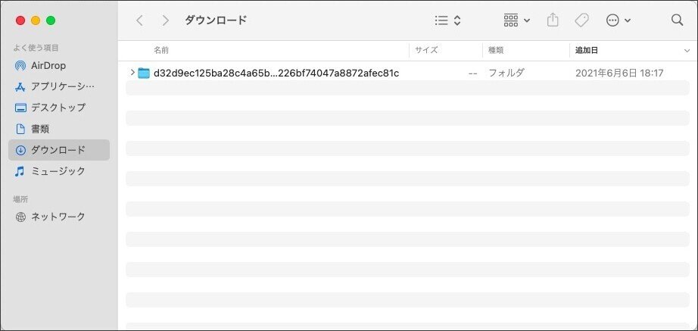This screenshot has width=698, height=331.
Task: Close the Finder window with red button
Action: pyautogui.click(x=20, y=20)
